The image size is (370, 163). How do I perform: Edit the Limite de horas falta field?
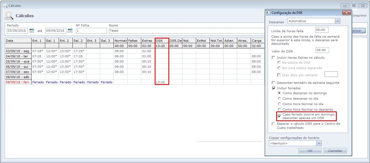point(322,30)
